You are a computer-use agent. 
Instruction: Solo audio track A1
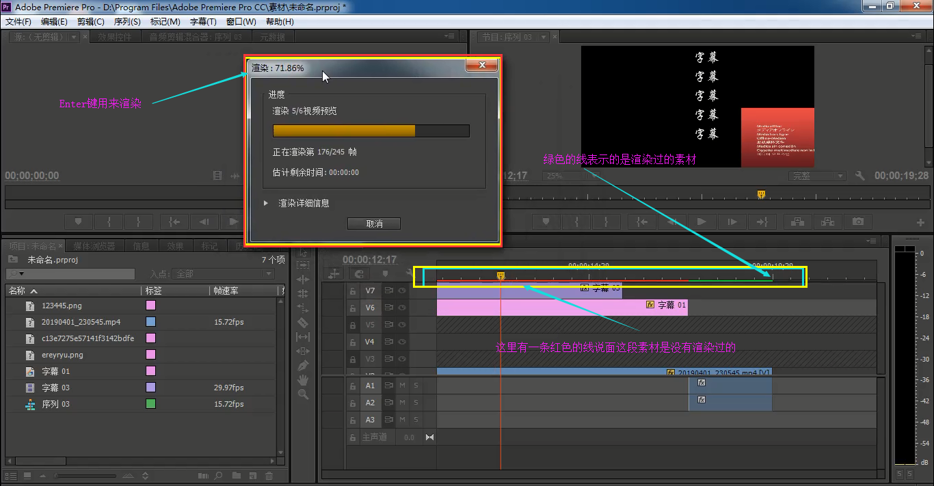click(x=416, y=386)
